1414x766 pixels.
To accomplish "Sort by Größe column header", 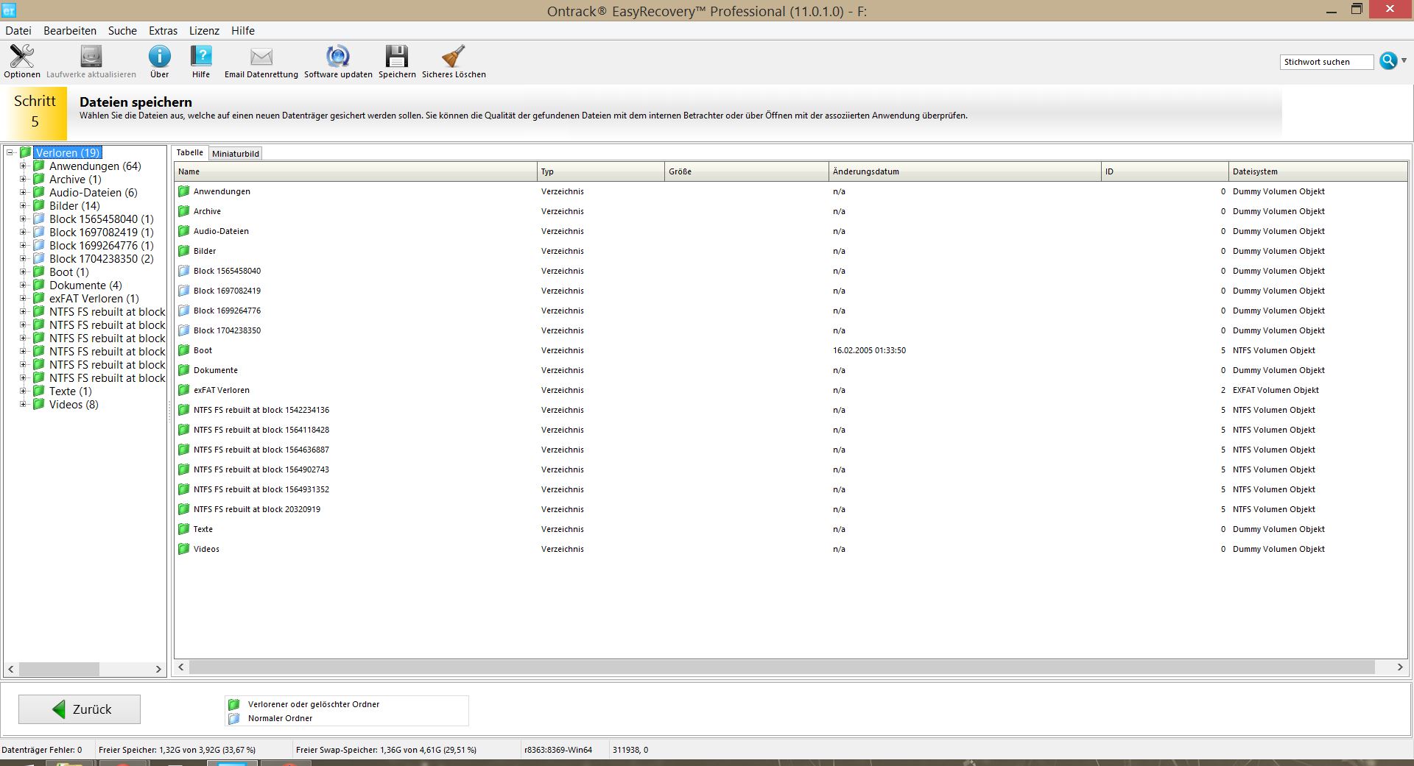I will pyautogui.click(x=747, y=171).
